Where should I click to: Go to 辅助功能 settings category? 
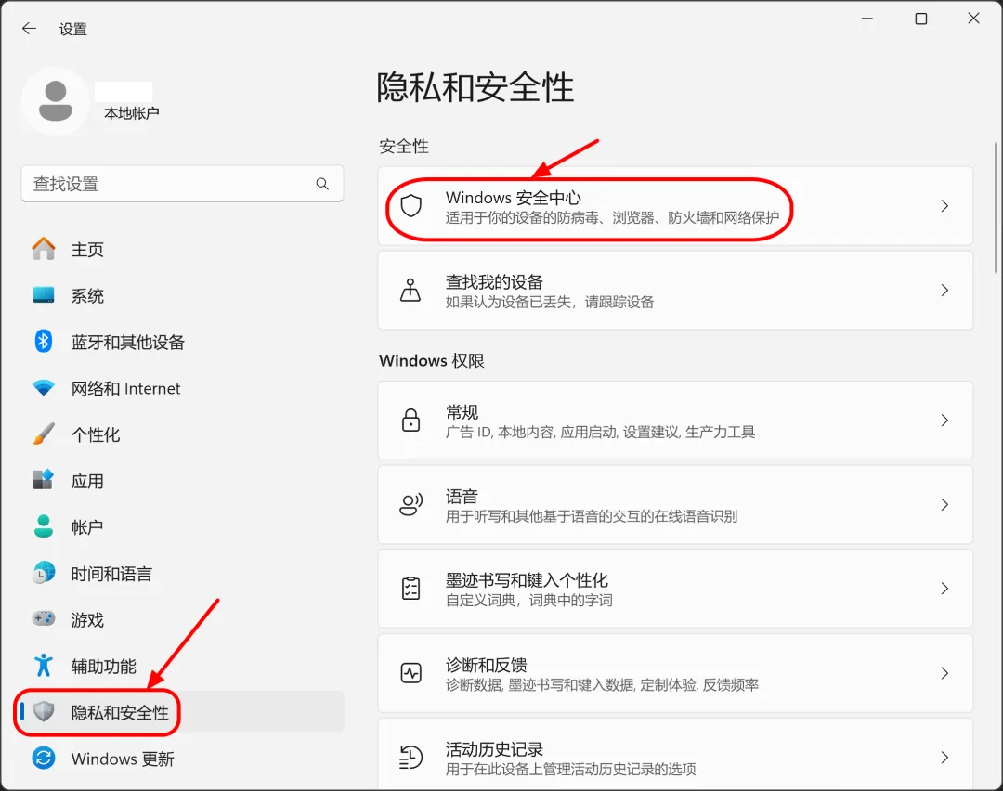coord(182,666)
